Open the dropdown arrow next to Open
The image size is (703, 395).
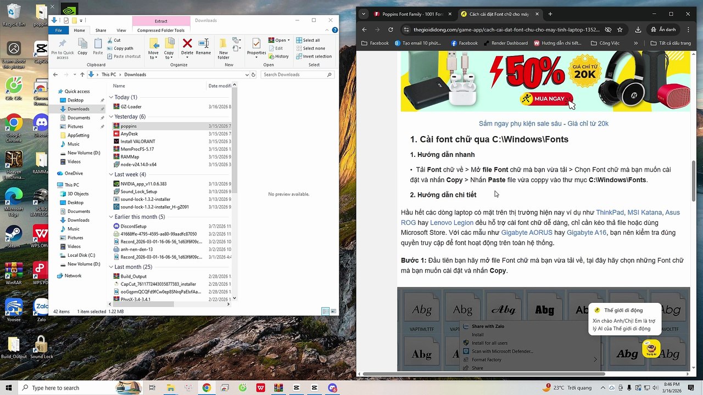pos(288,40)
